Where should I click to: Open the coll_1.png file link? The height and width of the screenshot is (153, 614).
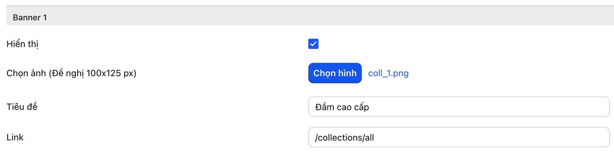pos(388,73)
